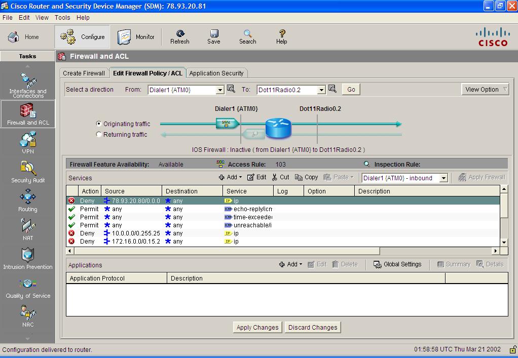
Task: Select the Deny 78.93.20.80 rule row
Action: point(283,201)
